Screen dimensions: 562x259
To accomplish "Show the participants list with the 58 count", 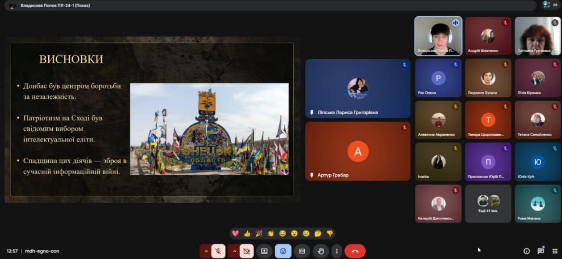I will [x=549, y=5].
